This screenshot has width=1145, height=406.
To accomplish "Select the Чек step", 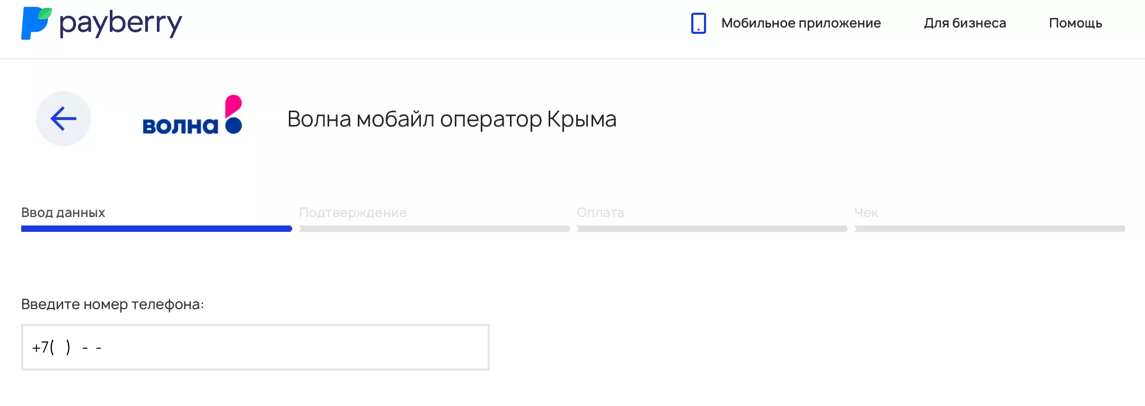I will 866,212.
